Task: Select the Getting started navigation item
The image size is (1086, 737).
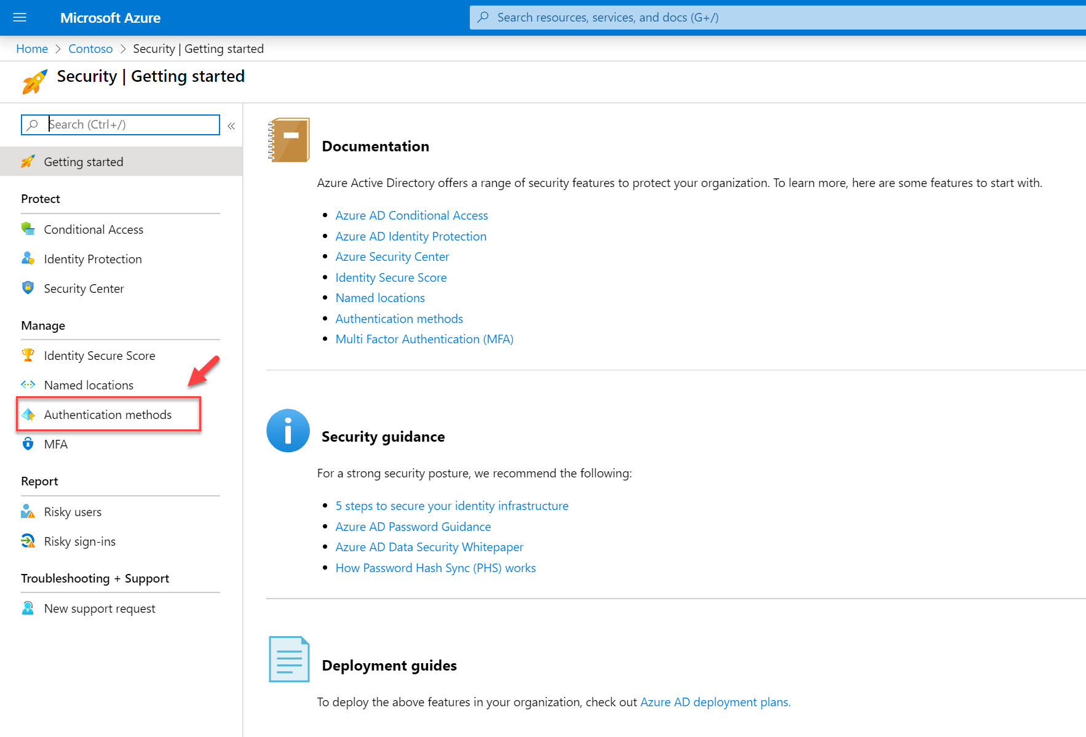Action: pos(83,161)
